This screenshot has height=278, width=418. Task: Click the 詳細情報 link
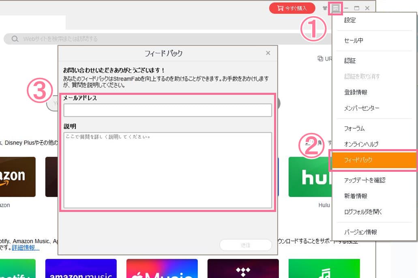pyautogui.click(x=26, y=248)
